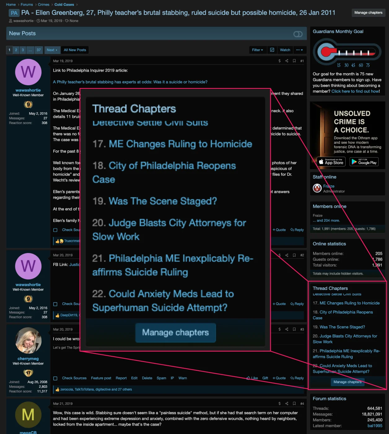The image size is (389, 434).
Task: Tick the selection checkbox on cherrymeg's post
Action: 55,378
